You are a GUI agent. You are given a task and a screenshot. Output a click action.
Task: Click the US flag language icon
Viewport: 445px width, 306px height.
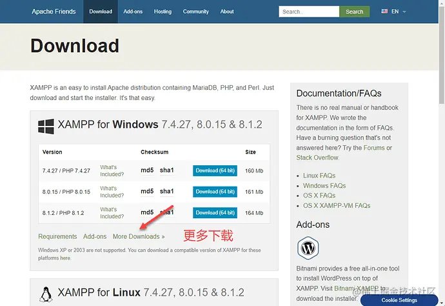point(384,12)
